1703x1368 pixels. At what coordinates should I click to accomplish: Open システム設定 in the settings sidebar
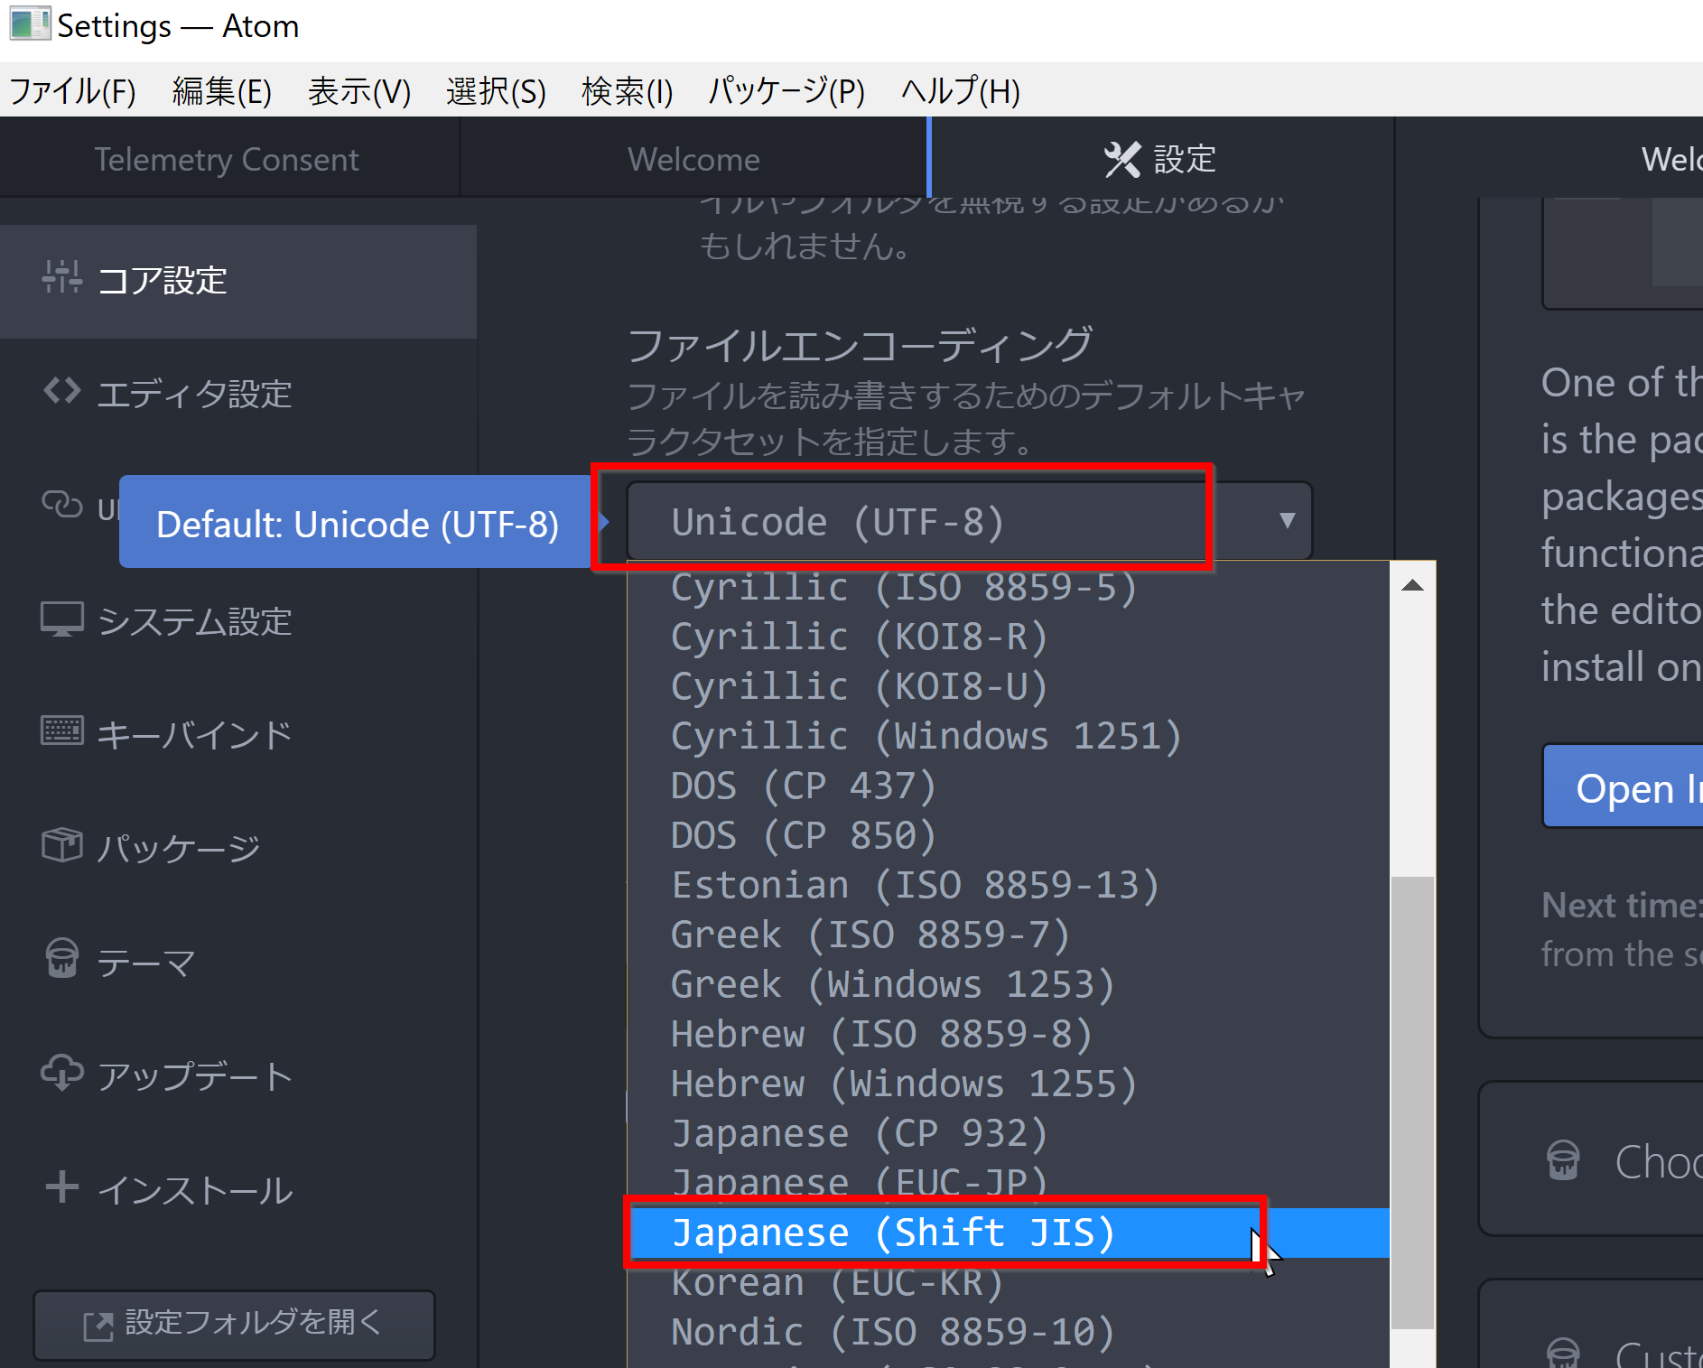pos(238,621)
